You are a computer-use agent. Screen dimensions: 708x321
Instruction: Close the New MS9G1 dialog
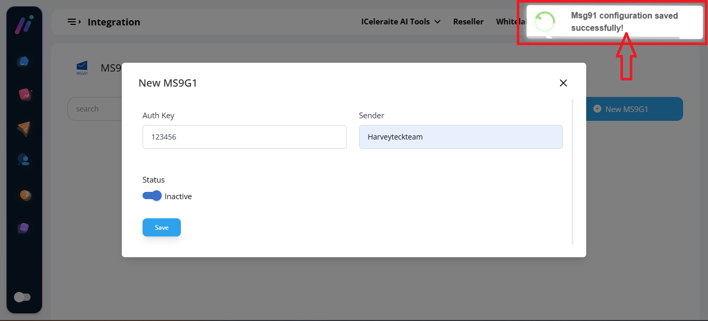coord(563,83)
